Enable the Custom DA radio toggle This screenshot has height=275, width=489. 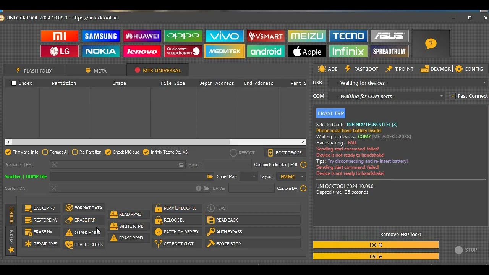pos(303,188)
